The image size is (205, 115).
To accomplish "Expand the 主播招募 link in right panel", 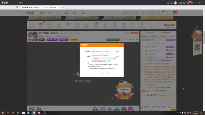I will coord(149,33).
